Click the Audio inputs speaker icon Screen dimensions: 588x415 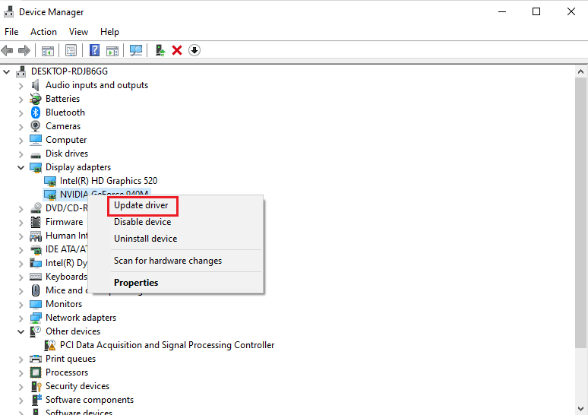pyautogui.click(x=36, y=85)
